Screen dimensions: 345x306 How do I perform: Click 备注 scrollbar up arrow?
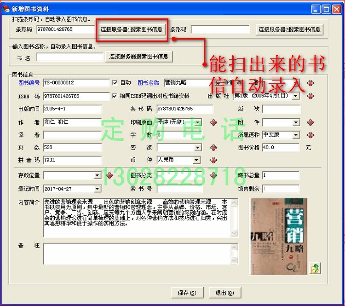(x=234, y=248)
